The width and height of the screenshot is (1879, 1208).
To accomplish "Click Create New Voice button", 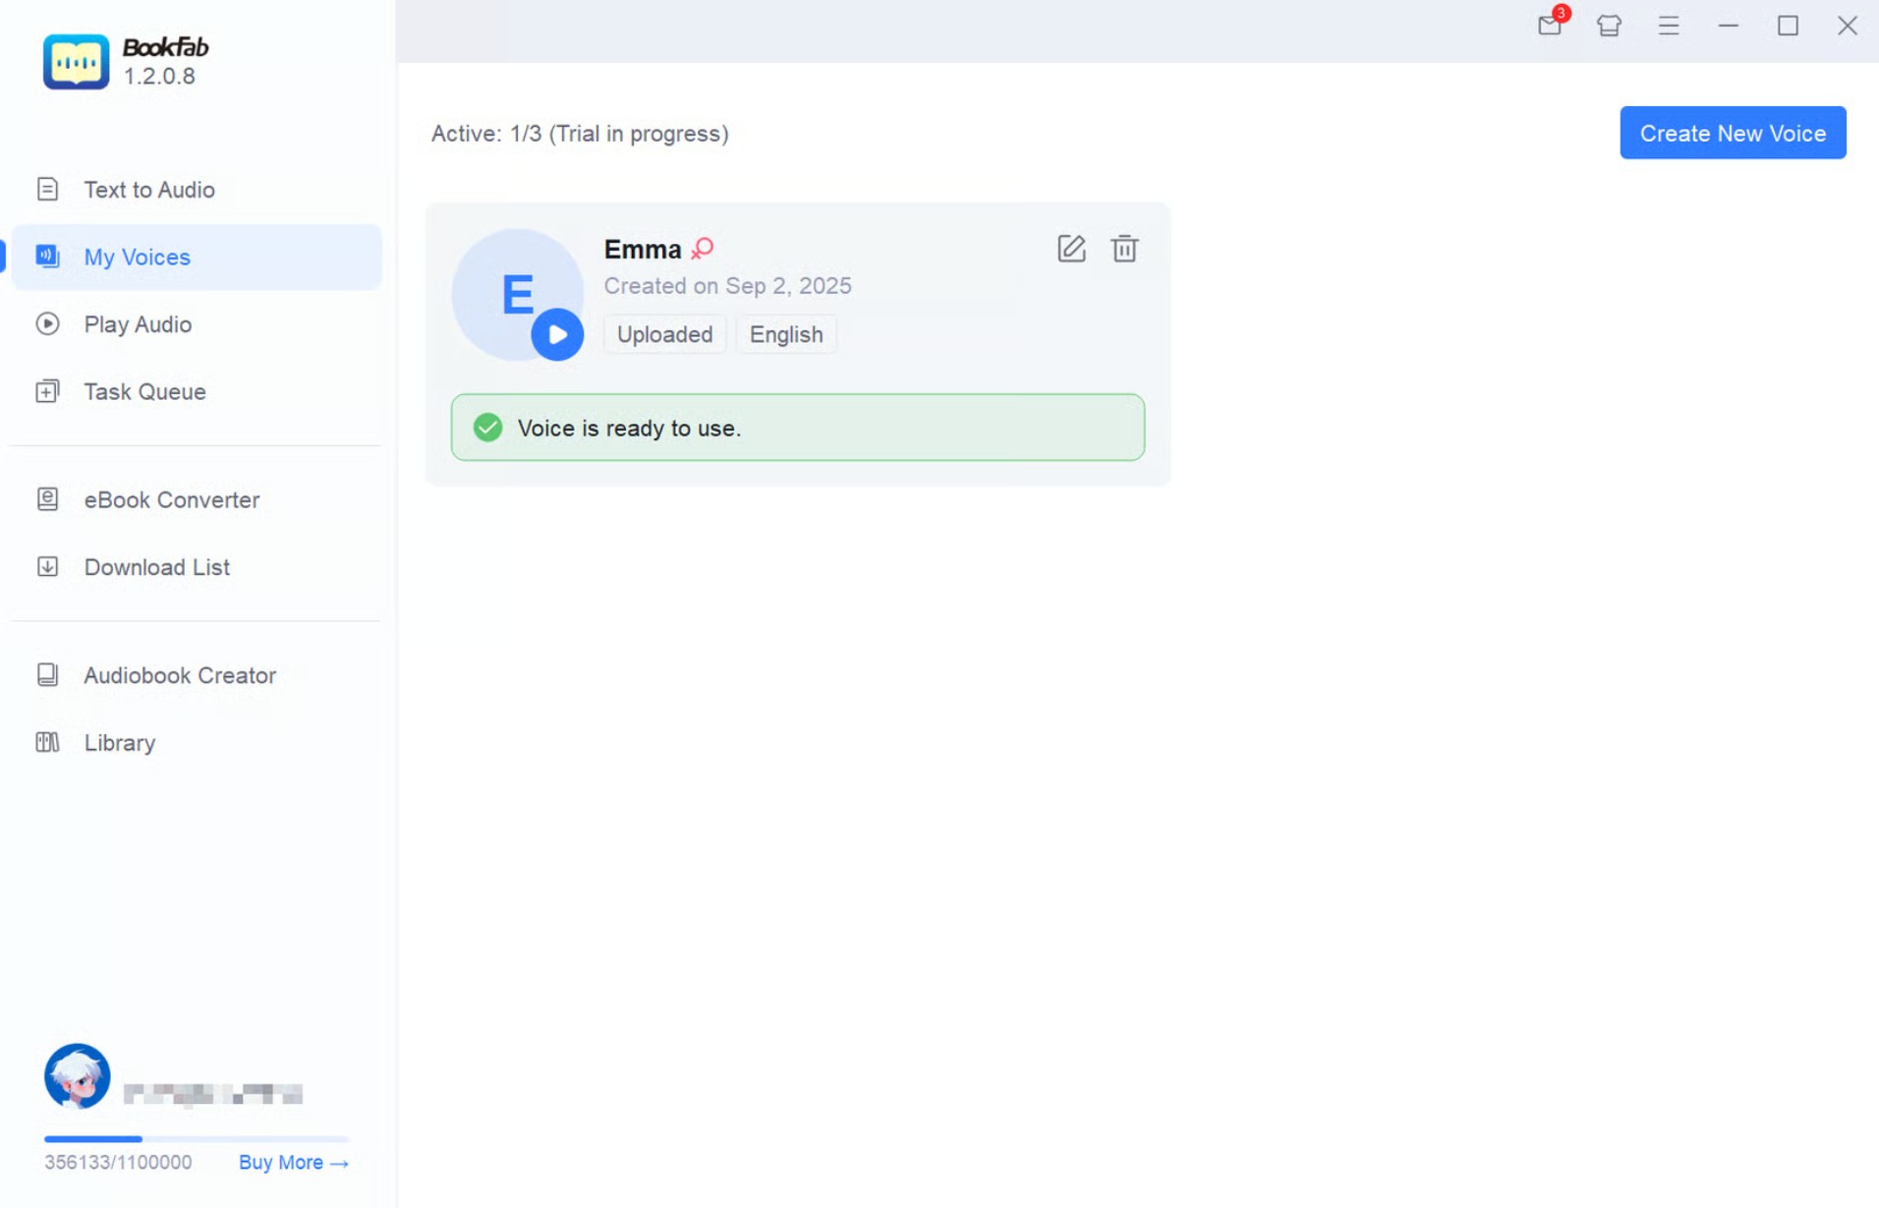I will [1733, 133].
